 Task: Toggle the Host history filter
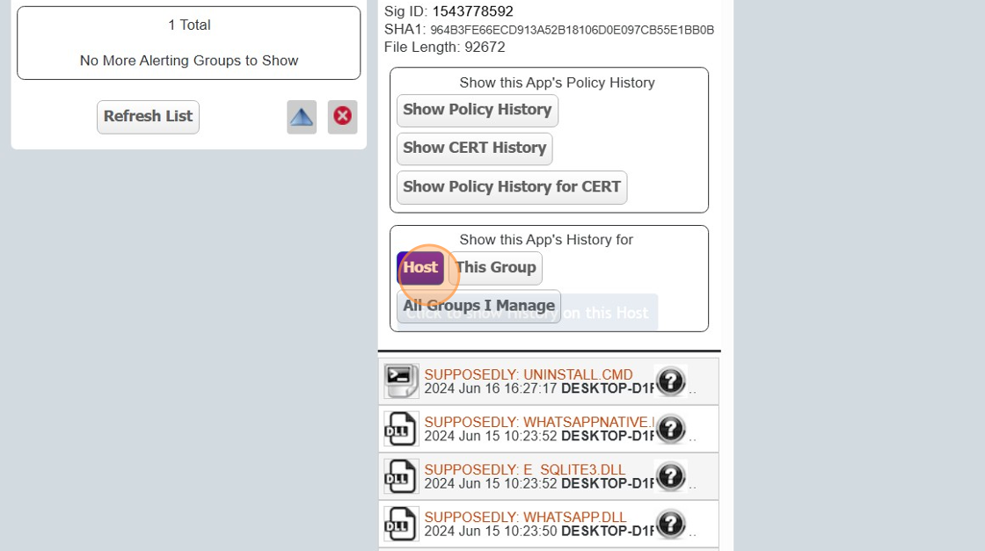click(421, 267)
